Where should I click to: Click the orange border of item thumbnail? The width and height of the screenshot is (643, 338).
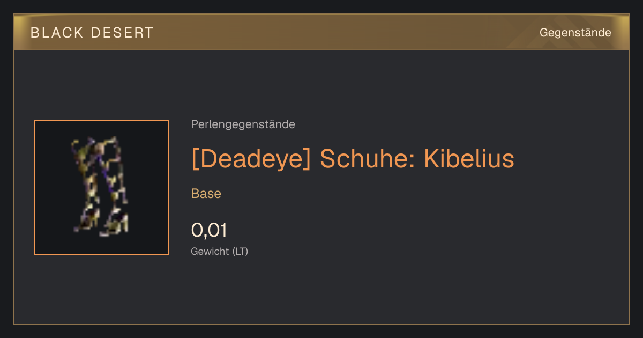[x=35, y=187]
